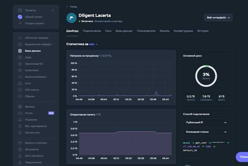Open Kubernetes icon in sidebar
The width and height of the screenshot is (248, 166).
(20, 70)
